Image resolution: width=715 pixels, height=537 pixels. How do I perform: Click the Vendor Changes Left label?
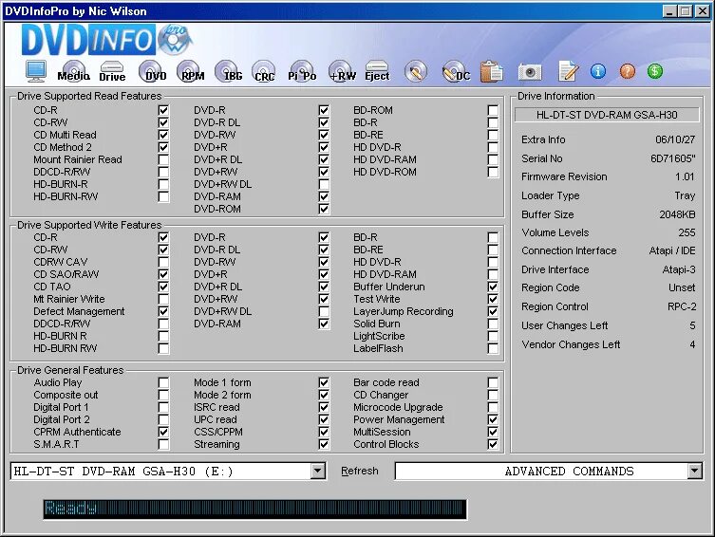coord(571,344)
